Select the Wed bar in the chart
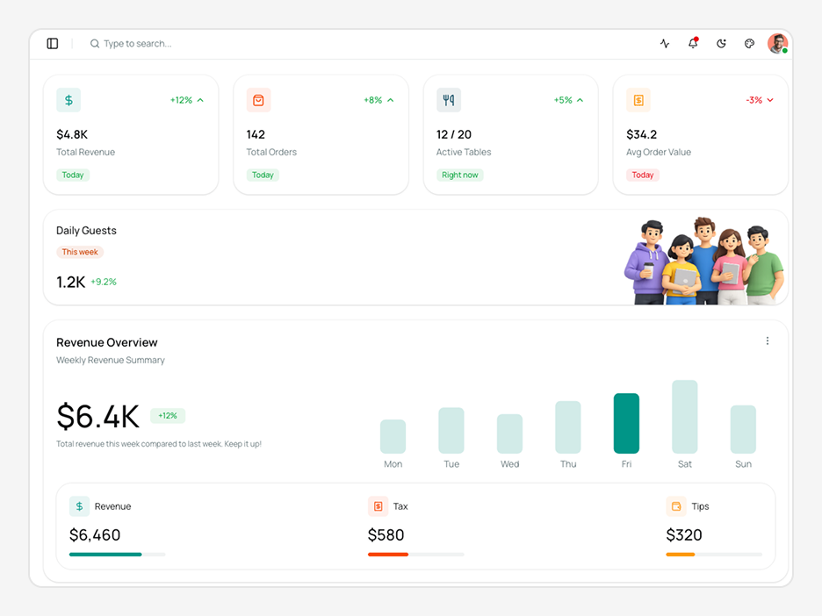Viewport: 822px width, 616px height. point(510,433)
